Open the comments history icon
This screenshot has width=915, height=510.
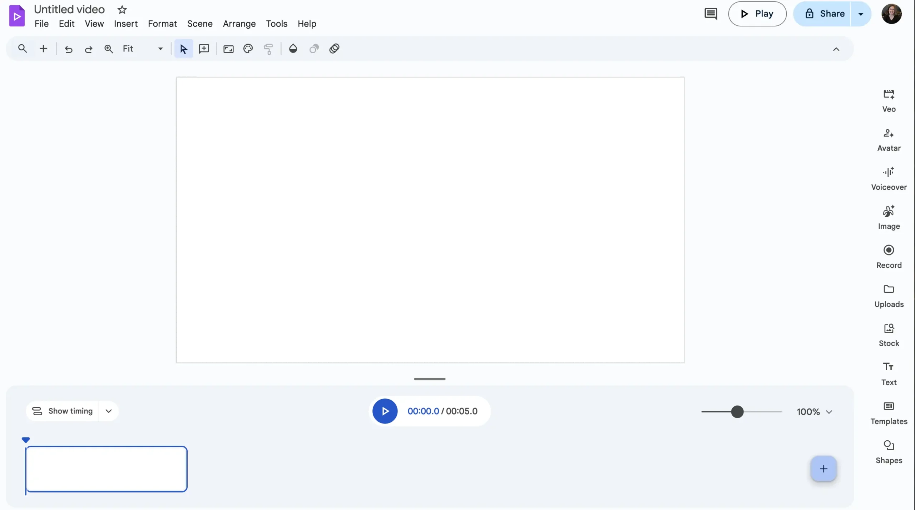point(711,14)
